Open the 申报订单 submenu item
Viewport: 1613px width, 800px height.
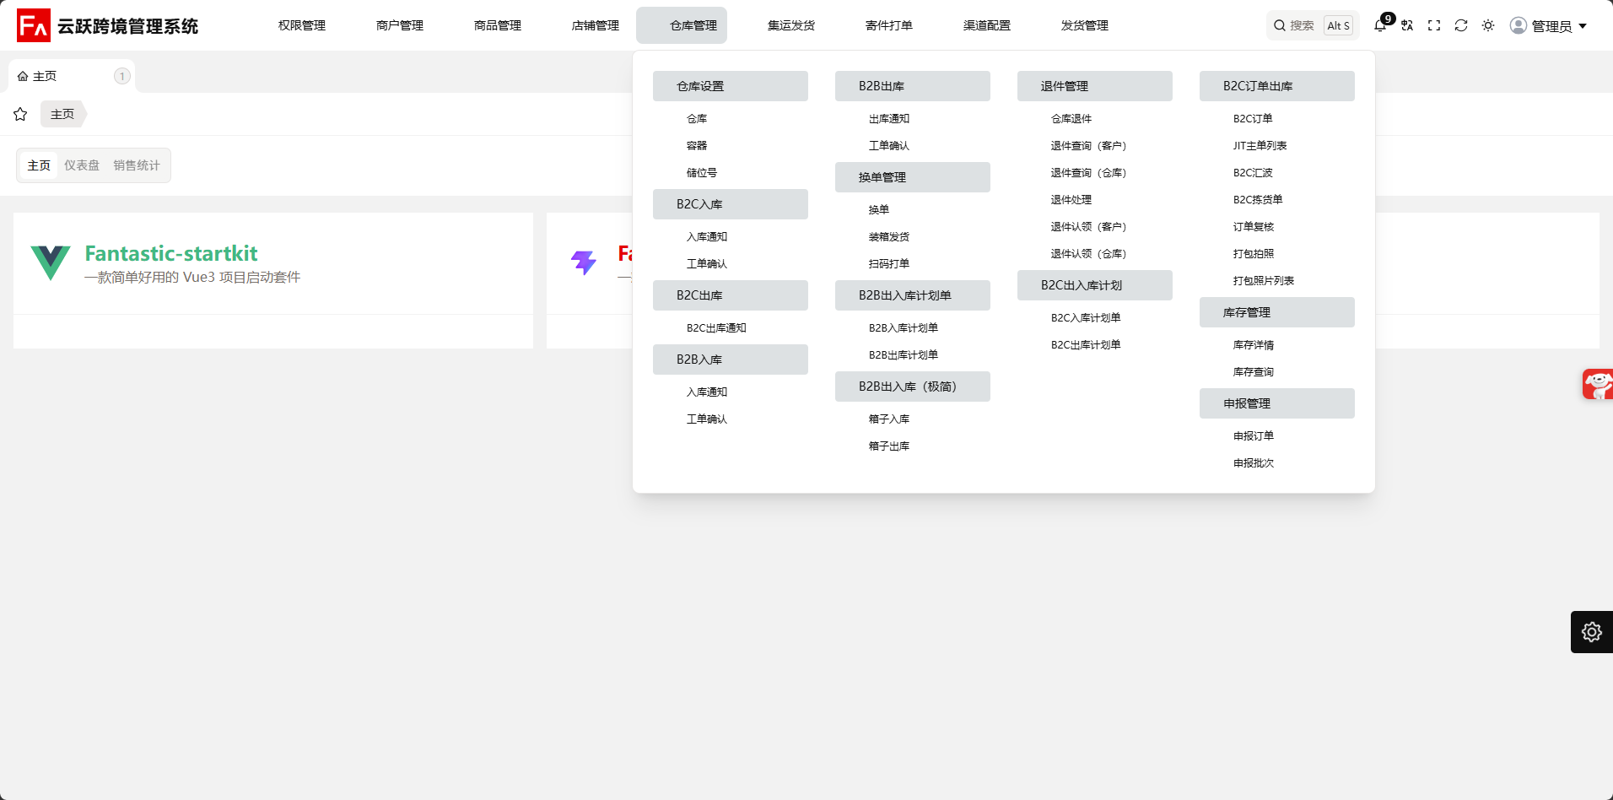click(1254, 436)
